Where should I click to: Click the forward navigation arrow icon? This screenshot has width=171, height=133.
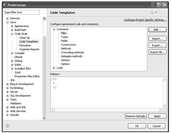tap(161, 12)
